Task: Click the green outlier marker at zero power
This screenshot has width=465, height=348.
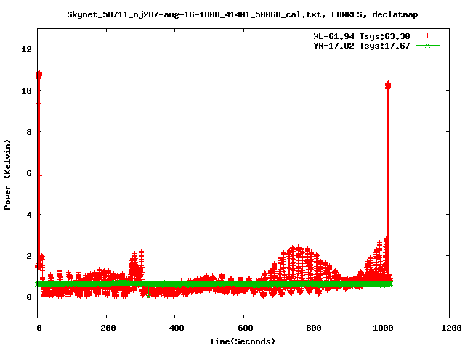Action: (148, 297)
